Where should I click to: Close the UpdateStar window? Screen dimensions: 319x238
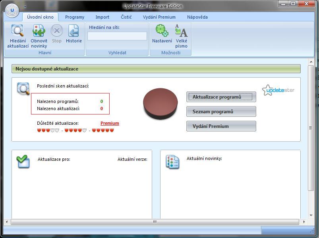click(306, 4)
